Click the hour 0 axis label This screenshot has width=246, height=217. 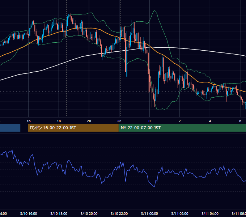149,121
